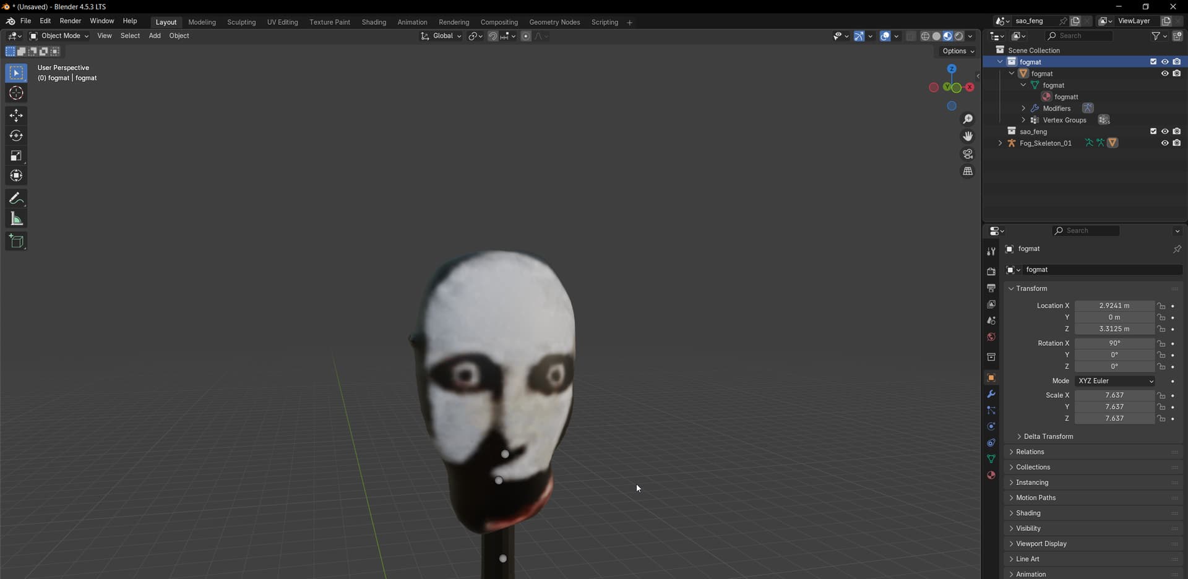This screenshot has height=579, width=1188.
Task: Click the Scale X value field
Action: click(x=1114, y=395)
